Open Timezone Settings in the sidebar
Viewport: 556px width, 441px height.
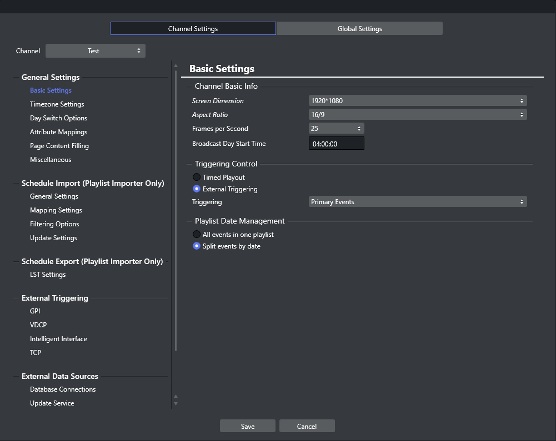[57, 104]
